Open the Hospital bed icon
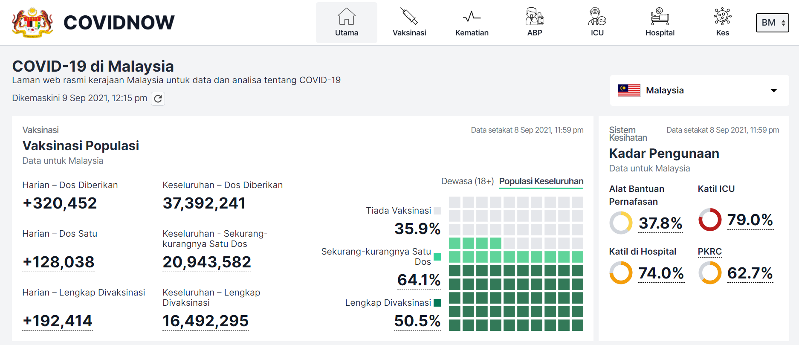This screenshot has width=799, height=345. coord(660,17)
